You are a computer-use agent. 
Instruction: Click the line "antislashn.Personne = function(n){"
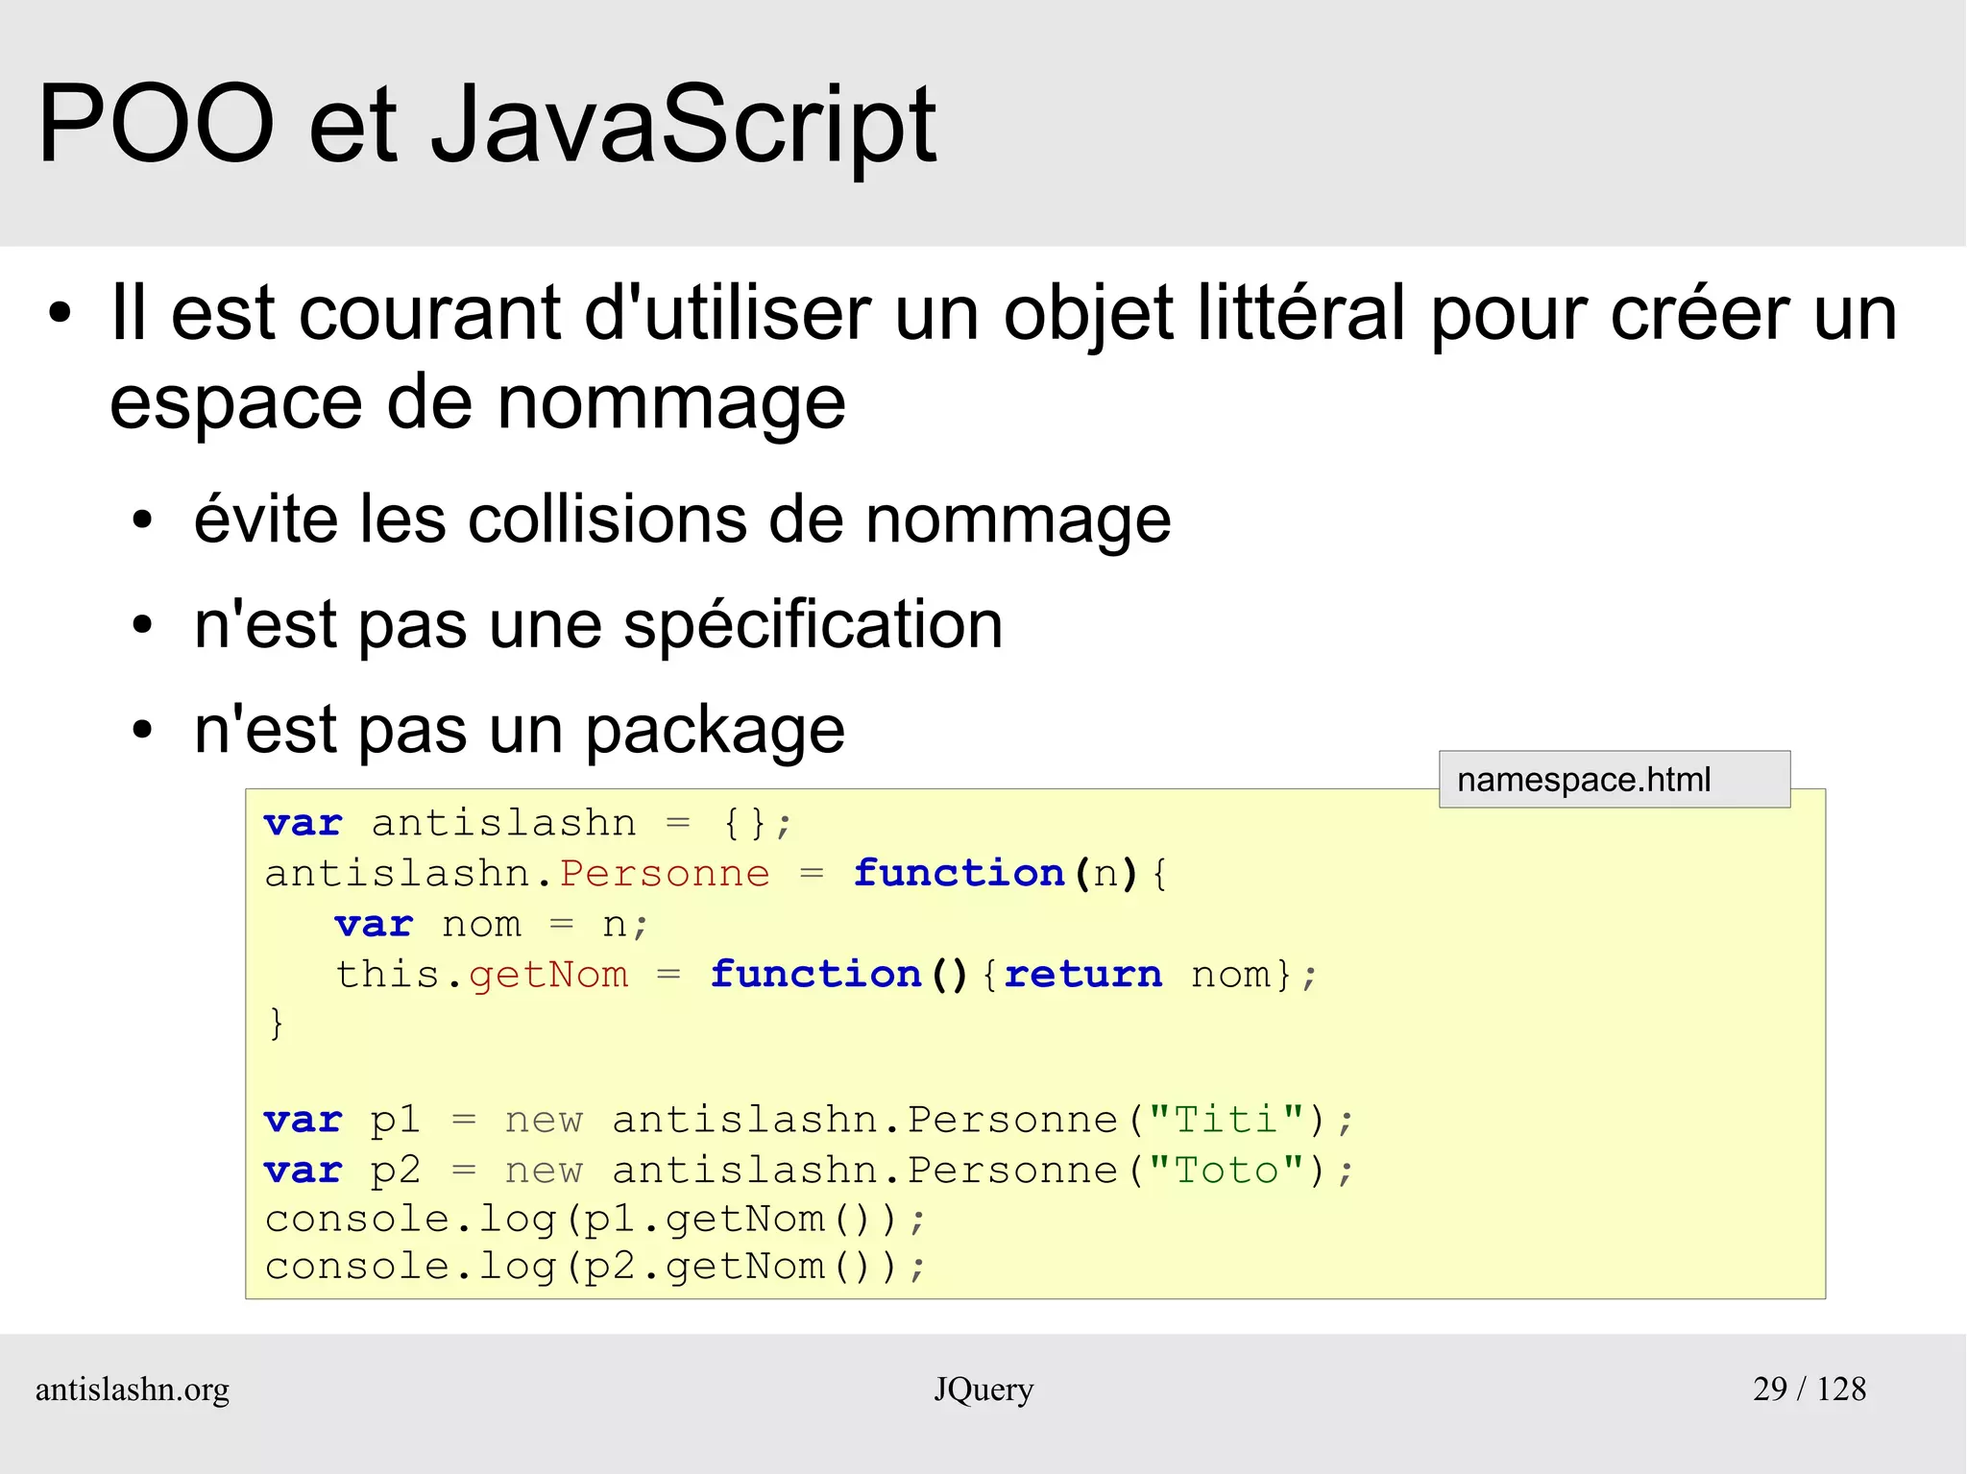tap(716, 874)
